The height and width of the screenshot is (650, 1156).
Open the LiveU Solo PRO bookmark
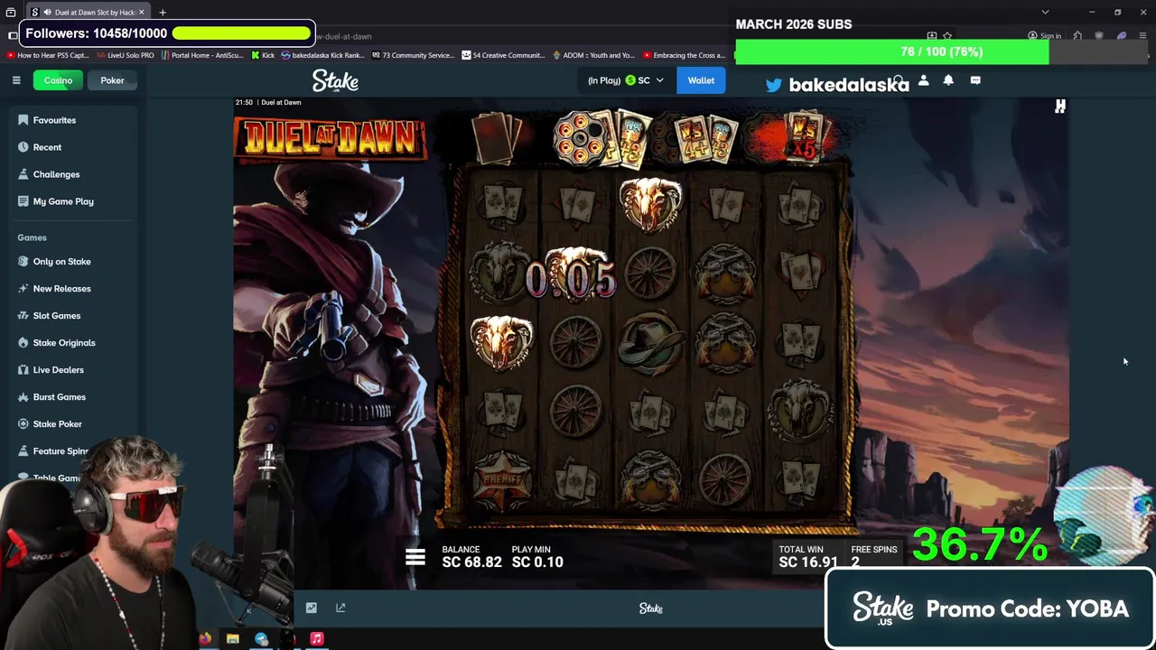[125, 55]
